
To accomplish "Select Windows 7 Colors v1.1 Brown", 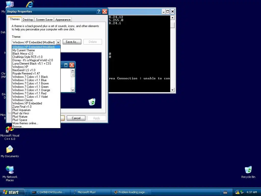I will click(x=36, y=83).
